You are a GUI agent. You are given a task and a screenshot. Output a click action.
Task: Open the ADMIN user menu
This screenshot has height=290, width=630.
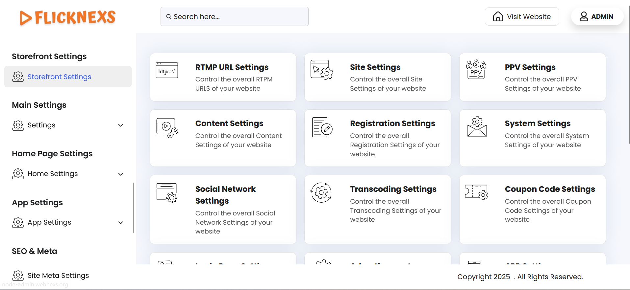pos(597,16)
